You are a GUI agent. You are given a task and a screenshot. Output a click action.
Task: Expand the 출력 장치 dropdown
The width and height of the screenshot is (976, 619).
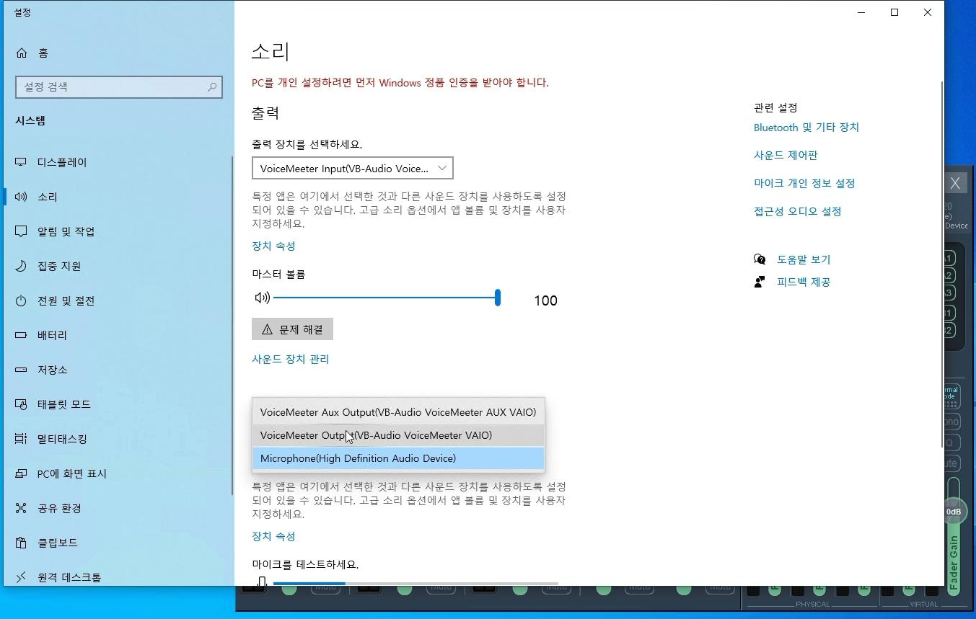[353, 169]
